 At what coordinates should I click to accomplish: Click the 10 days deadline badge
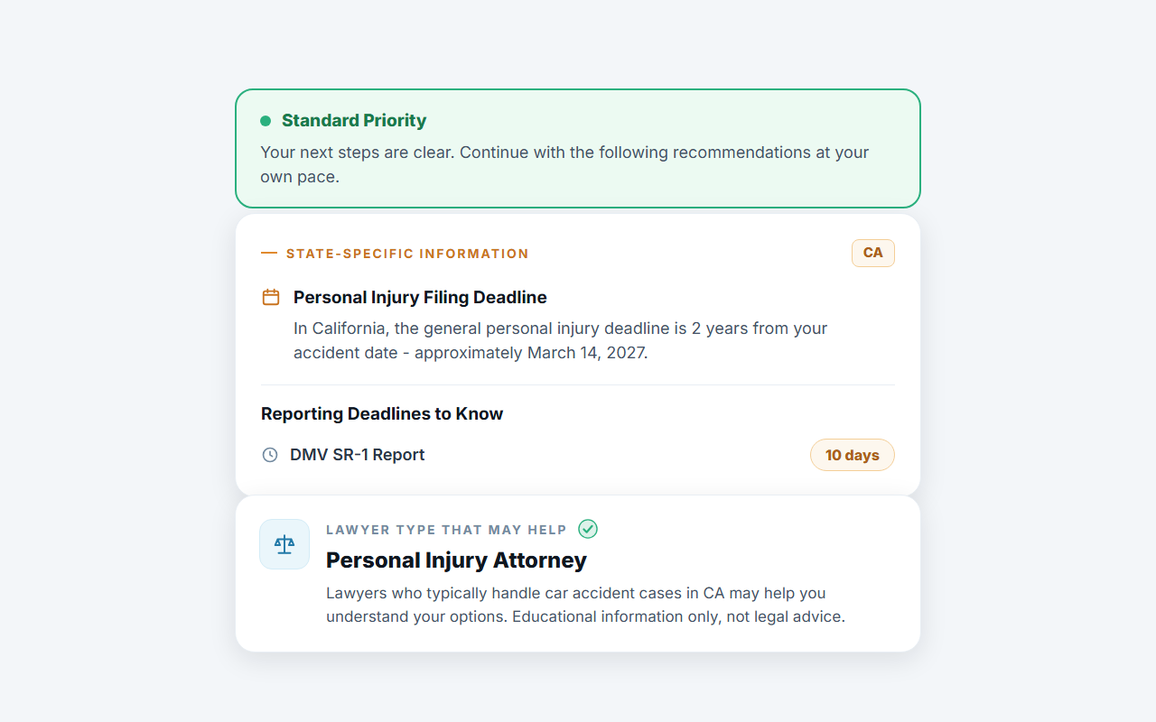click(x=853, y=455)
